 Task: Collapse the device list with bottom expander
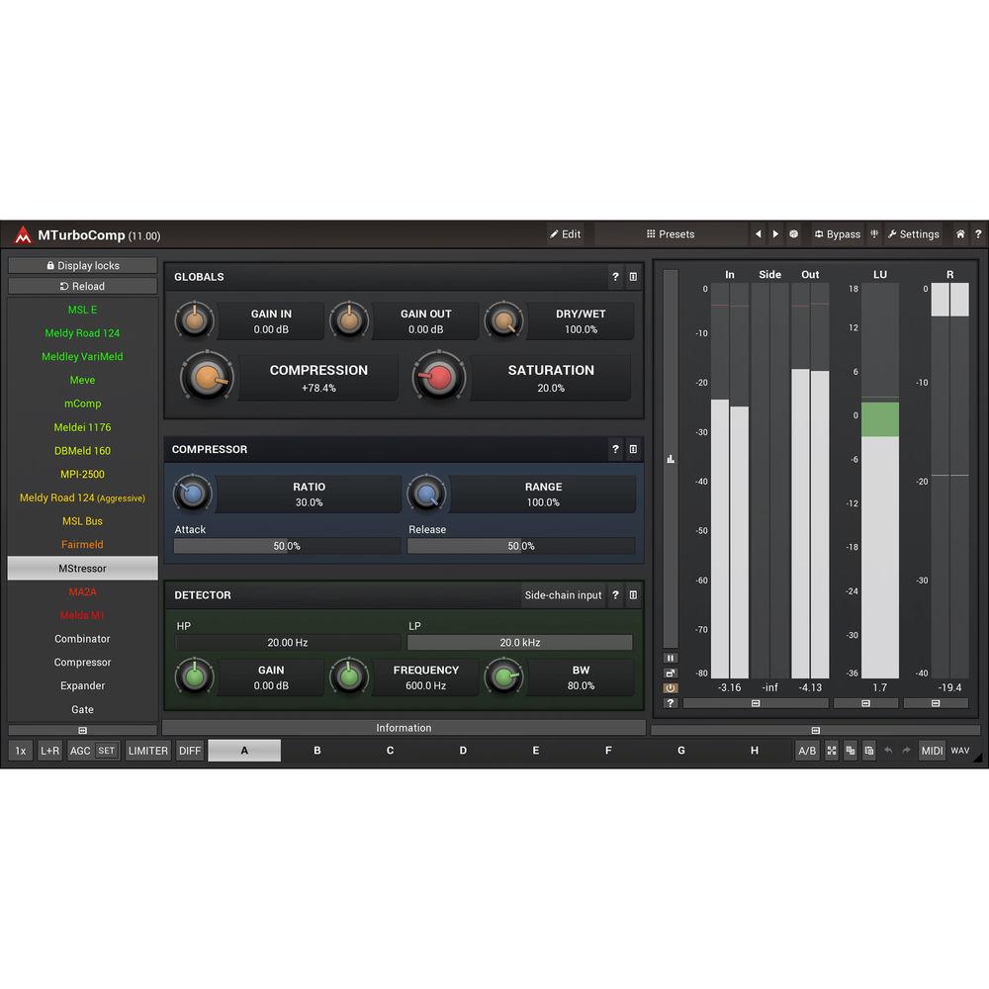(82, 730)
